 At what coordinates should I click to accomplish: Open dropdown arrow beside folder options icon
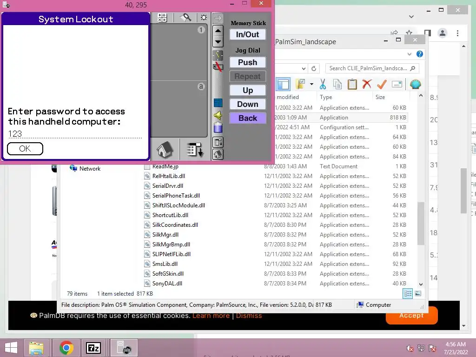click(x=311, y=85)
